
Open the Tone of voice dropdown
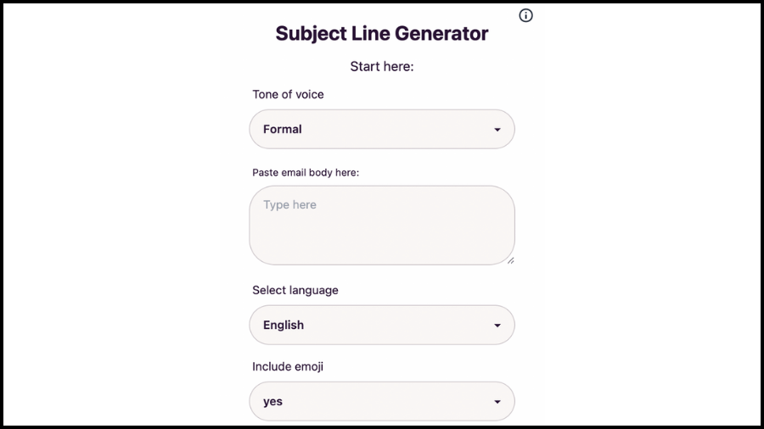(x=382, y=130)
